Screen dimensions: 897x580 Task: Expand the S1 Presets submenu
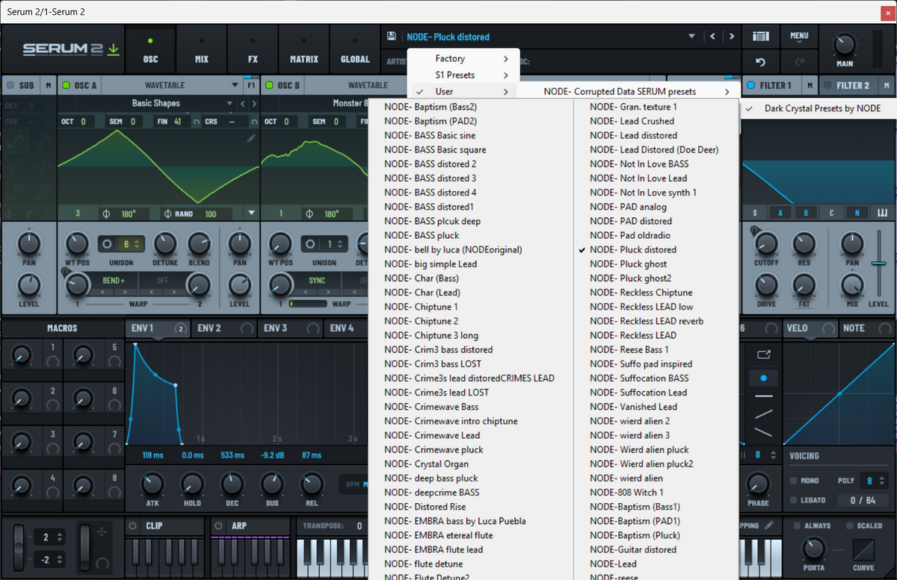463,75
